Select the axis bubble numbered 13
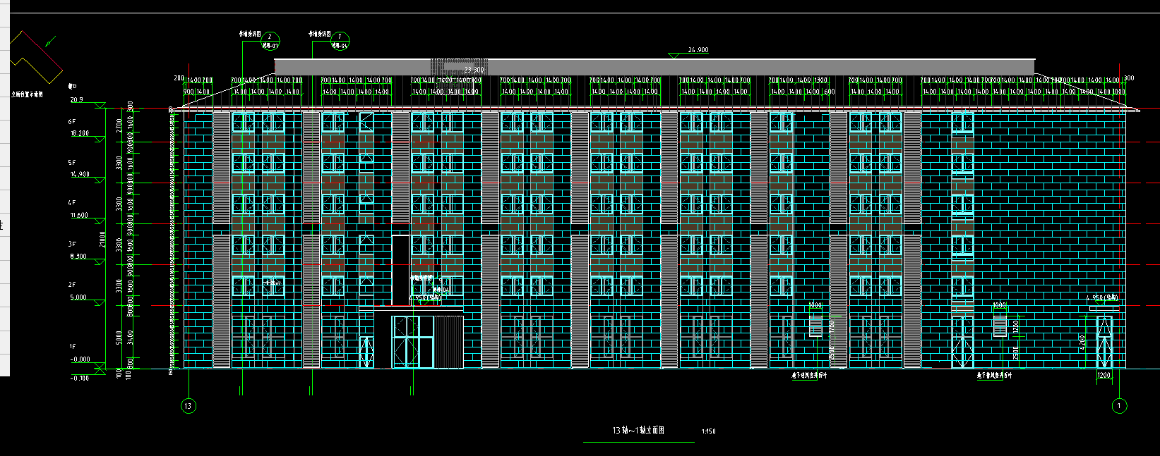Image resolution: width=1160 pixels, height=456 pixels. point(188,406)
